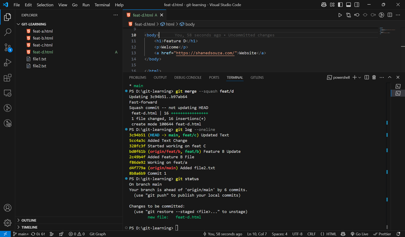Open the Manage gear icon
405x237 pixels.
pyautogui.click(x=7, y=222)
